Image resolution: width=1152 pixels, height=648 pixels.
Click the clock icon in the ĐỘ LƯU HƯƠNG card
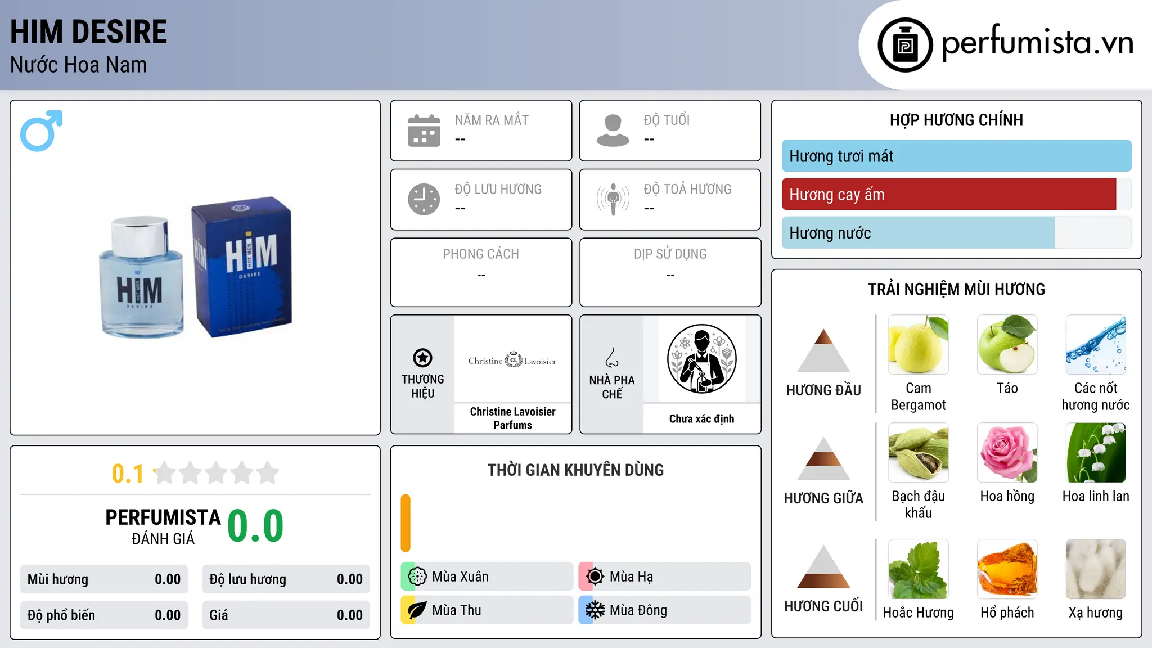click(424, 199)
